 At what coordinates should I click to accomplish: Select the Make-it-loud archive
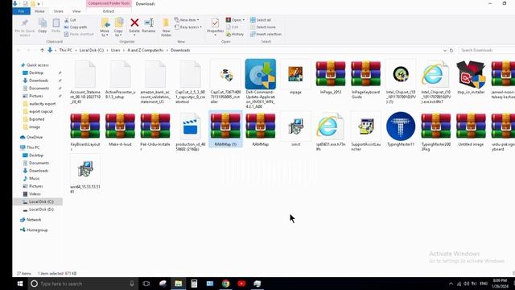[120, 129]
